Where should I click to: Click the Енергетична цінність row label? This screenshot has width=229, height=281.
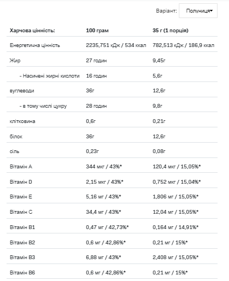point(35,45)
